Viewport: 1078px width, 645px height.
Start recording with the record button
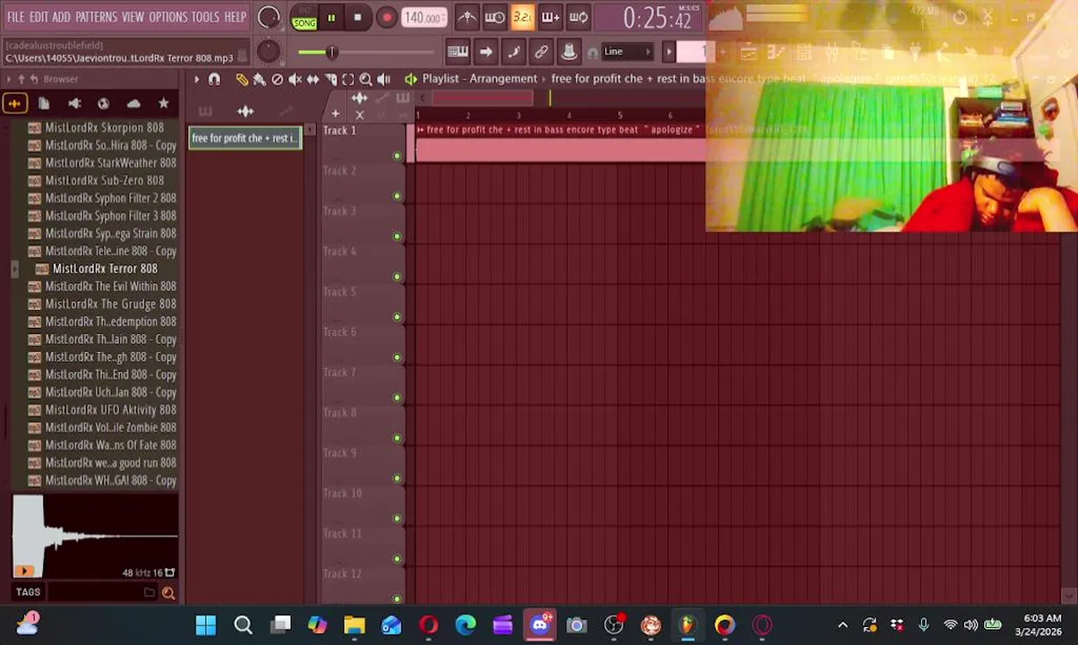[386, 18]
